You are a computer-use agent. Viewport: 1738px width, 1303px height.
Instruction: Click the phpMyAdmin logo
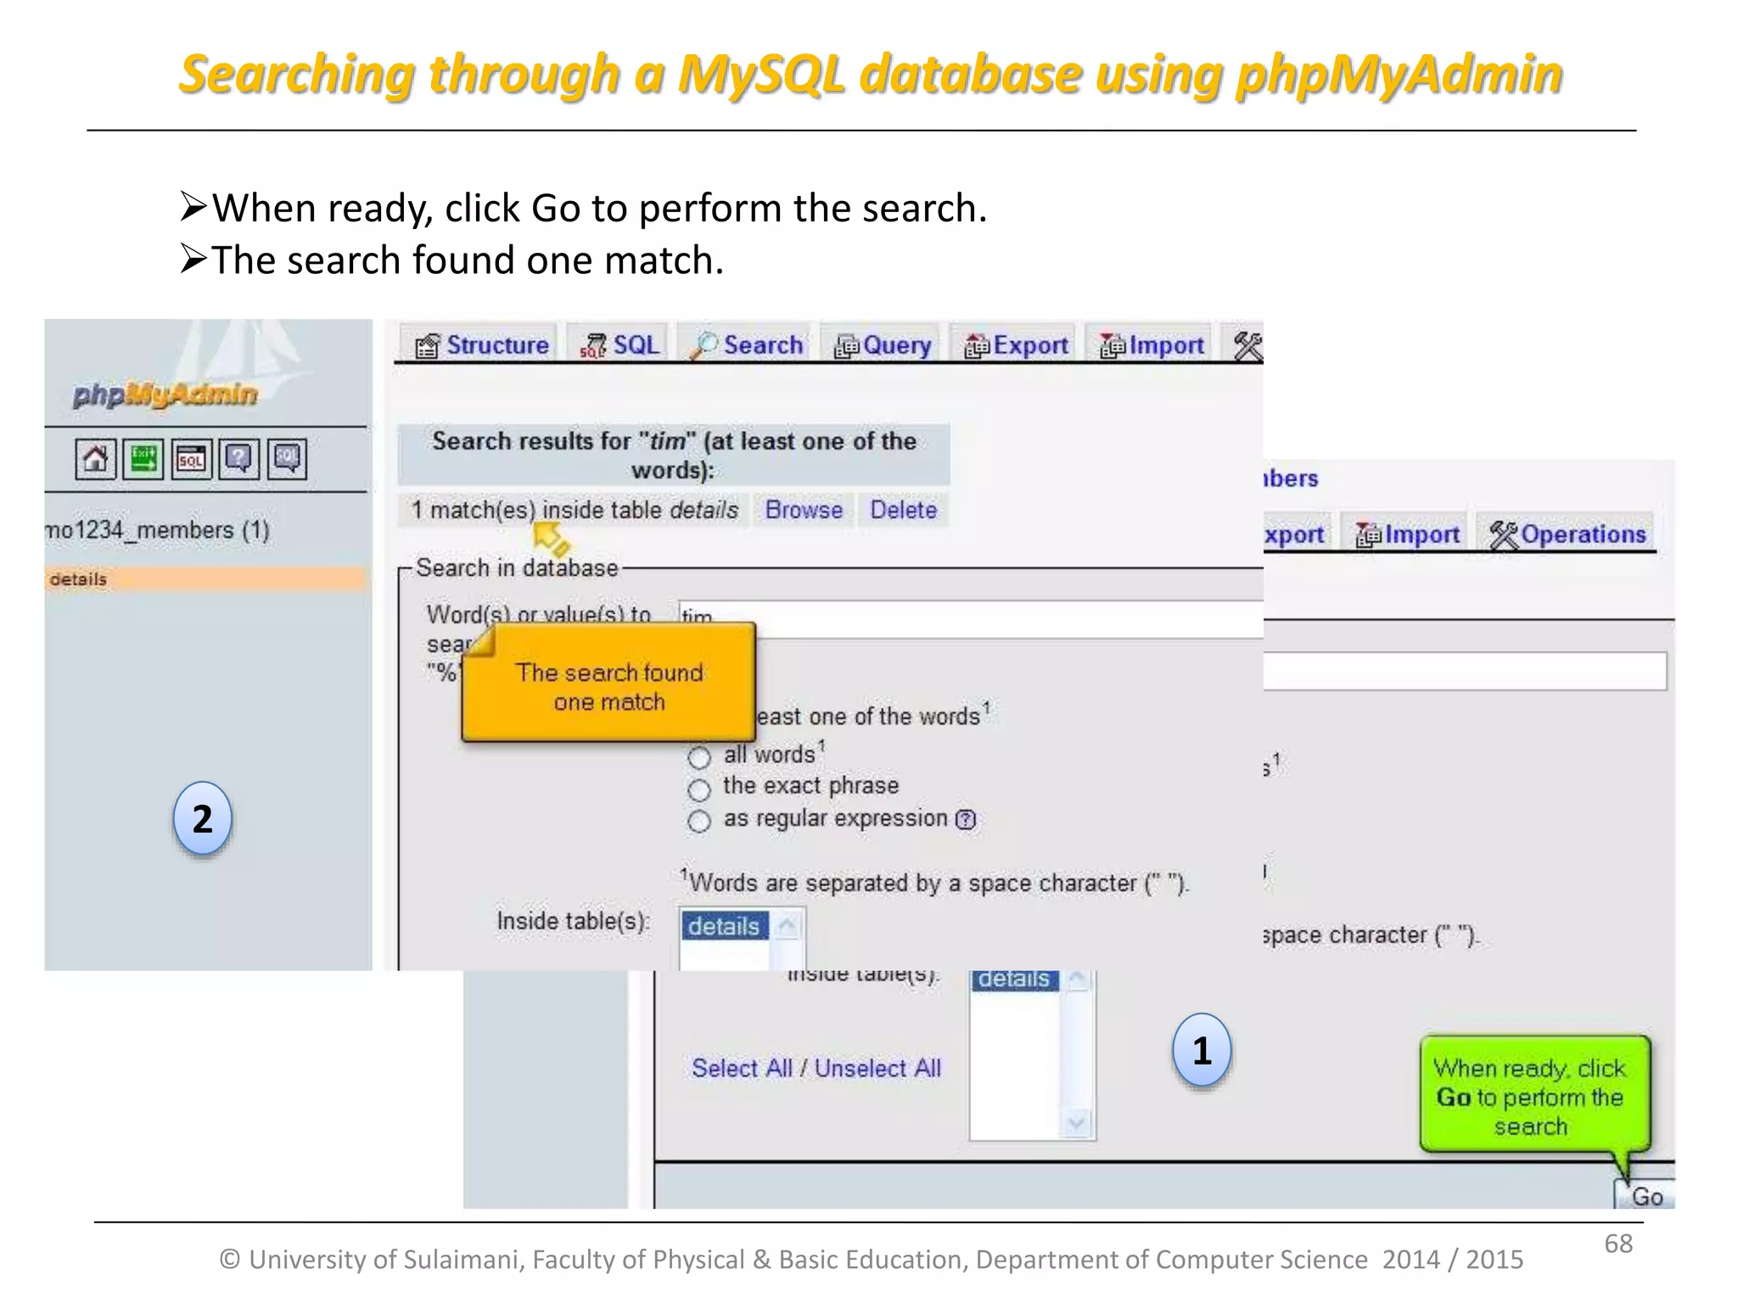coord(165,394)
